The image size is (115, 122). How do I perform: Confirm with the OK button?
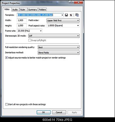click(44, 112)
